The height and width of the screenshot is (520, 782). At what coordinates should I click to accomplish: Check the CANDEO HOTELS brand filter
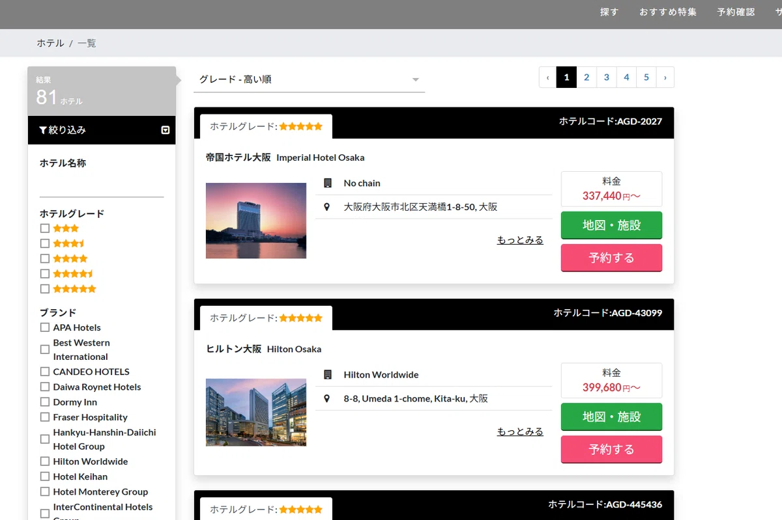tap(45, 372)
